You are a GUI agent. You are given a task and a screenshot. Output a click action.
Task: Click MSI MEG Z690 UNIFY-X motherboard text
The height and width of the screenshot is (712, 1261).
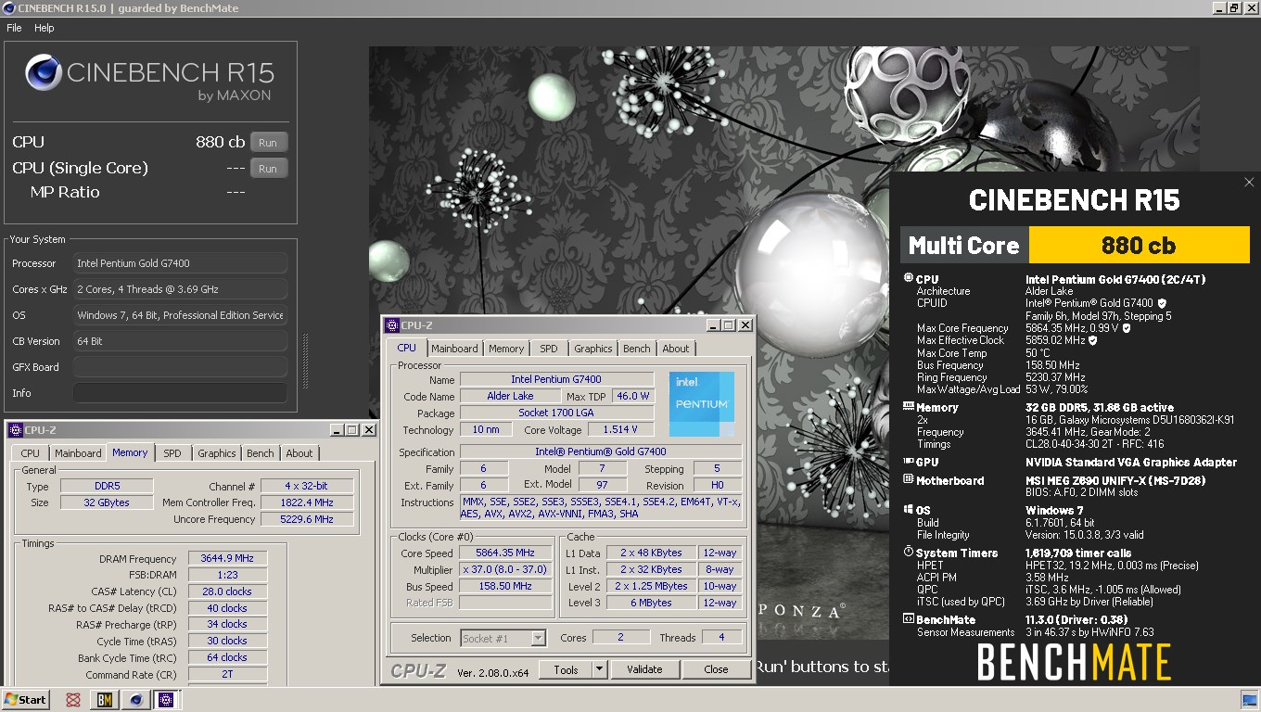tap(1117, 480)
